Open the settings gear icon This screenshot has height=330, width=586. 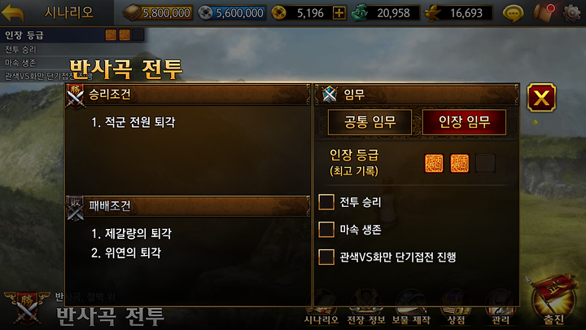point(572,13)
